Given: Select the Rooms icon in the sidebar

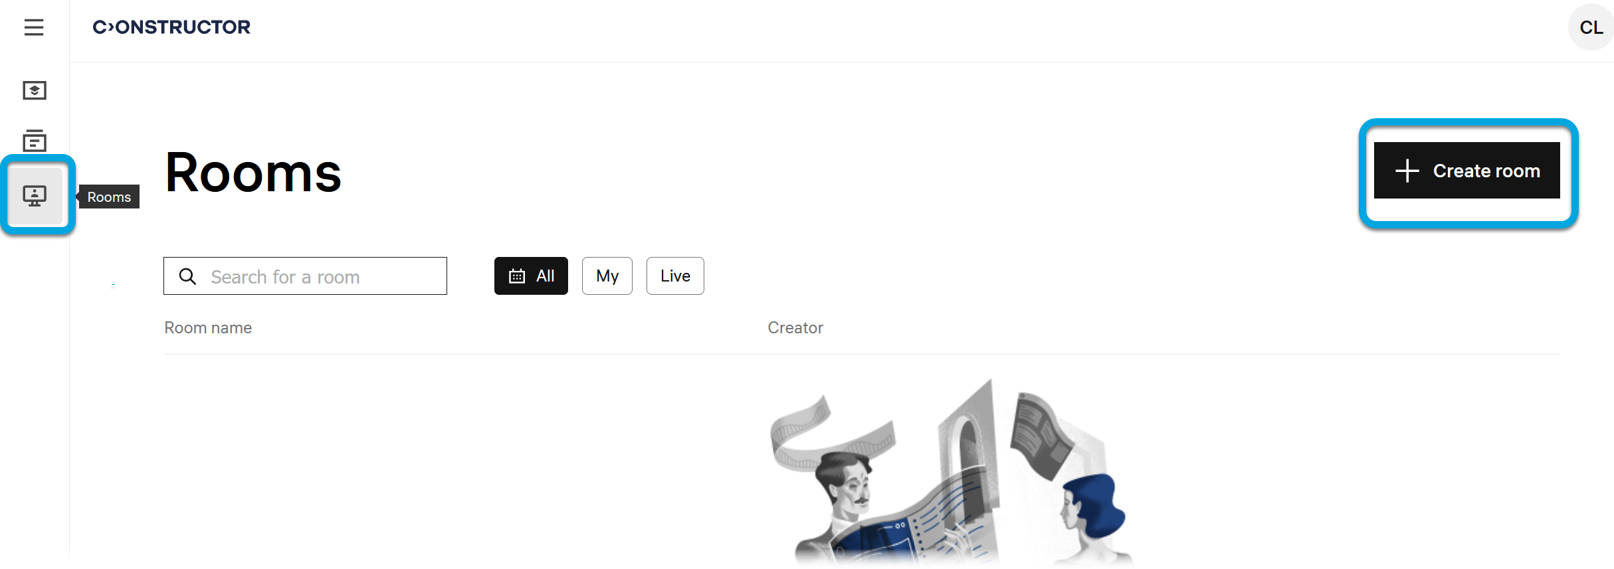Looking at the screenshot, I should [x=35, y=196].
